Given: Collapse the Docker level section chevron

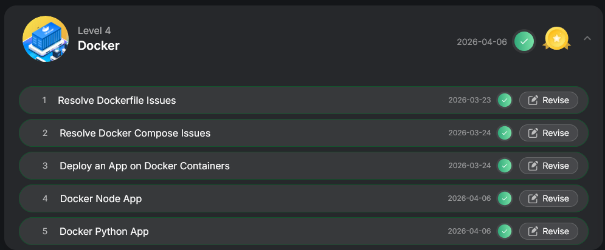Looking at the screenshot, I should [587, 38].
